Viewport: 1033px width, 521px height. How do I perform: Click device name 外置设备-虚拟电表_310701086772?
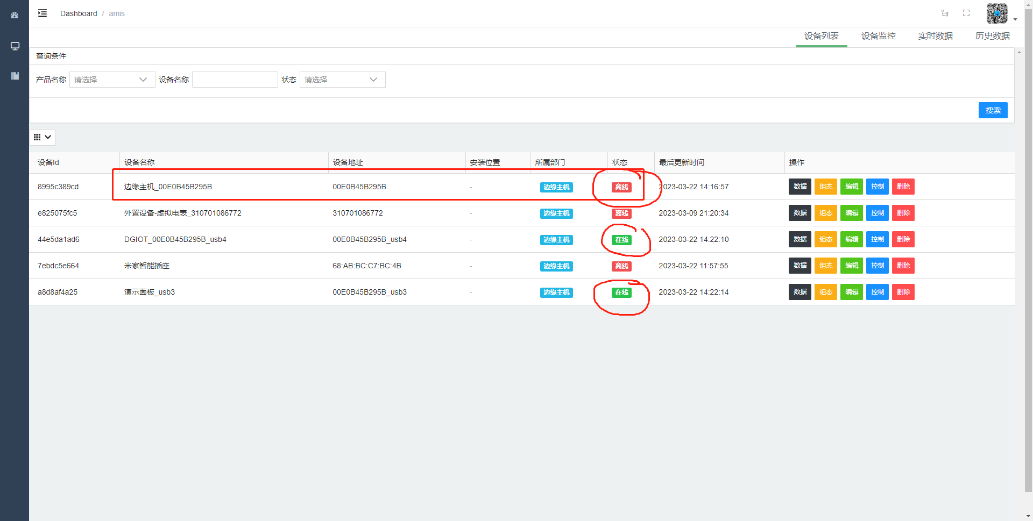[183, 213]
